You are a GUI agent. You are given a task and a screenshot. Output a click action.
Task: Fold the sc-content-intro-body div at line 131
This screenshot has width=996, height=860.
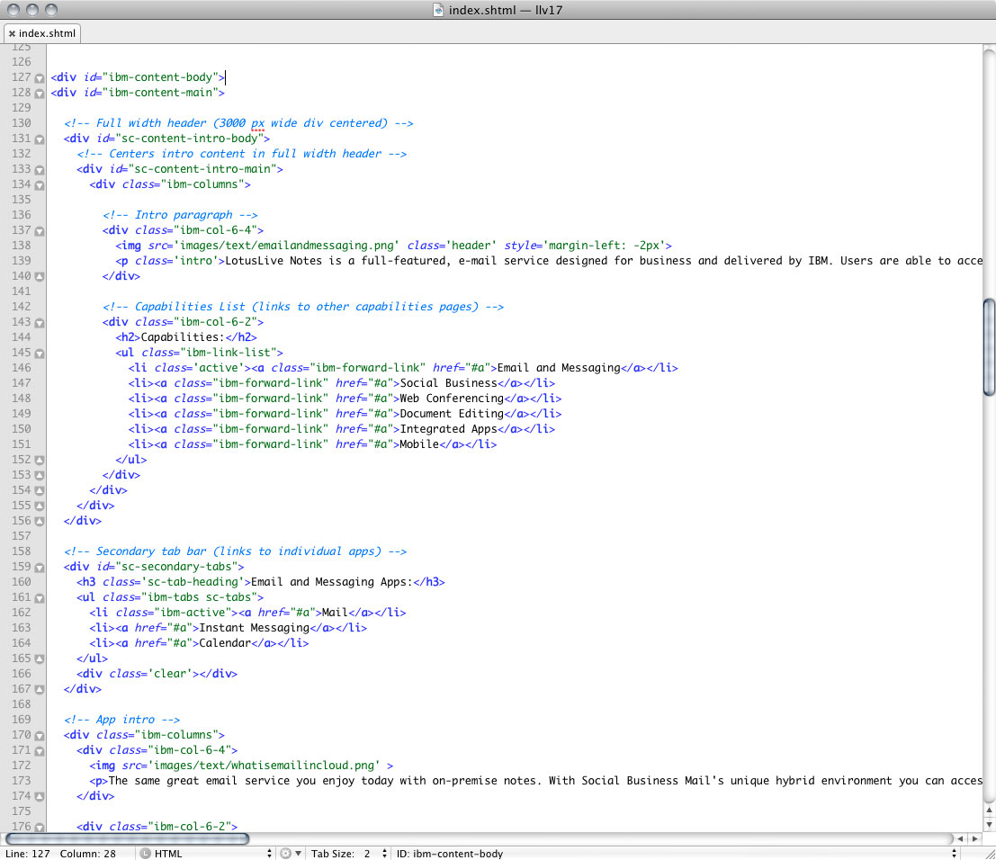point(40,139)
